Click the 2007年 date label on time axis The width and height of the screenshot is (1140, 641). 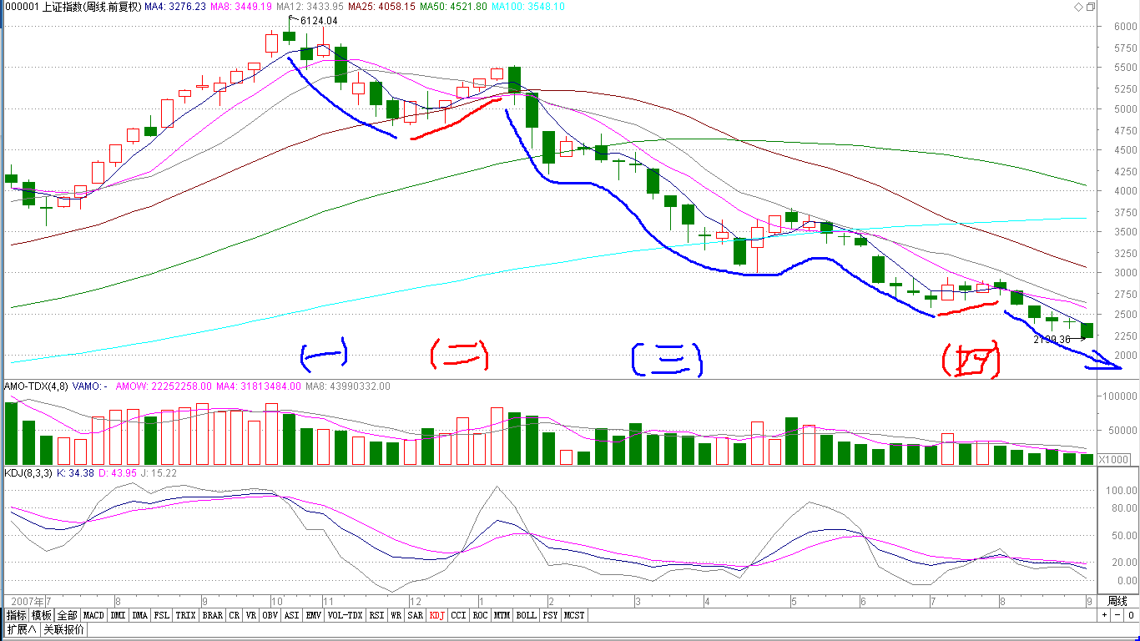(28, 601)
